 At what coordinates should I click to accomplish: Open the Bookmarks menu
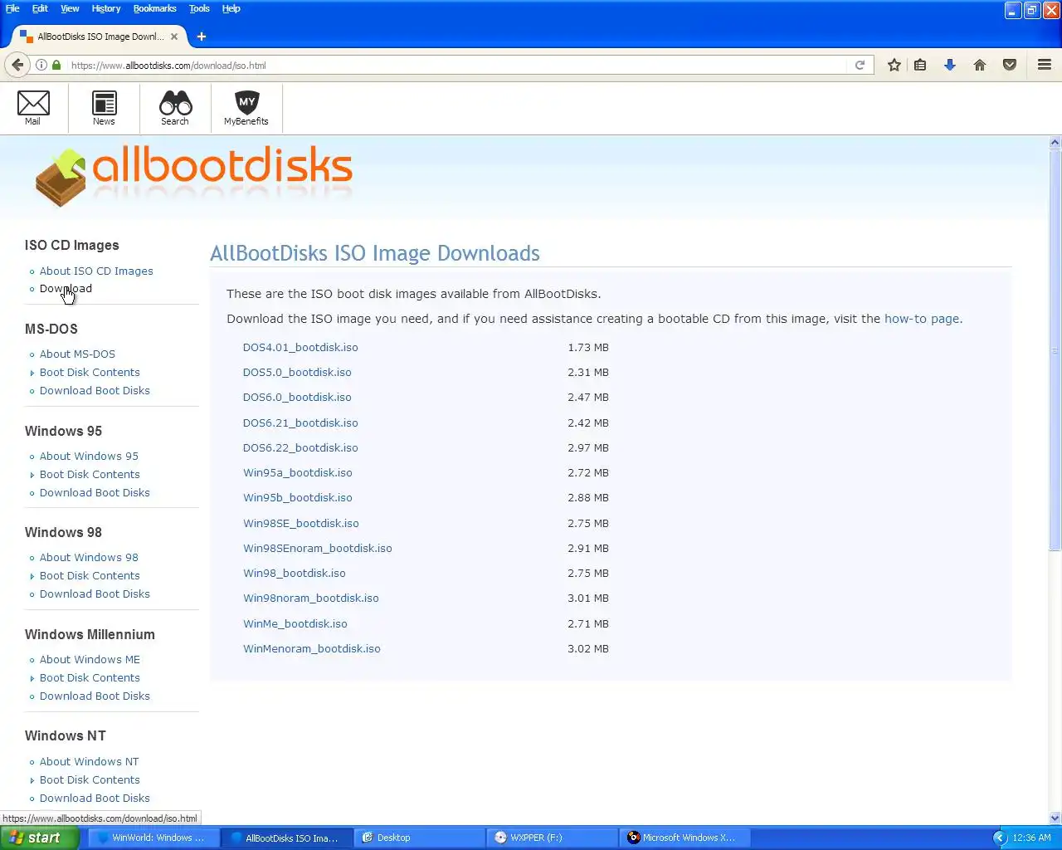(x=154, y=8)
